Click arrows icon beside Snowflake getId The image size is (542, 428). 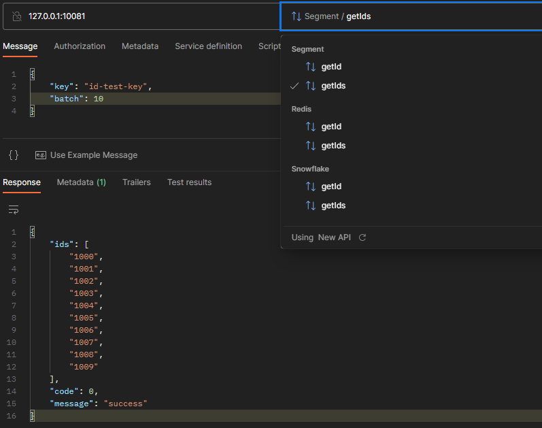(310, 186)
